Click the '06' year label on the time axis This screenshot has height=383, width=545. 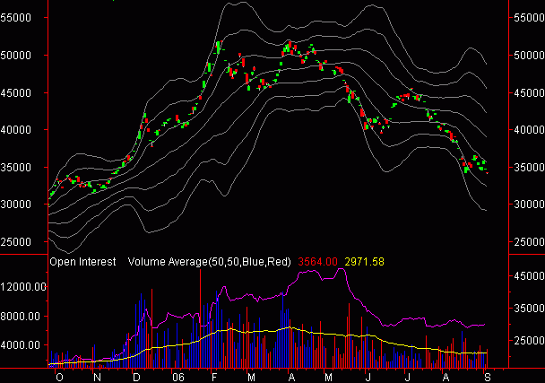(x=178, y=378)
